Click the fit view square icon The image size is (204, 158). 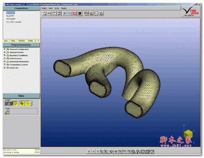click(143, 151)
